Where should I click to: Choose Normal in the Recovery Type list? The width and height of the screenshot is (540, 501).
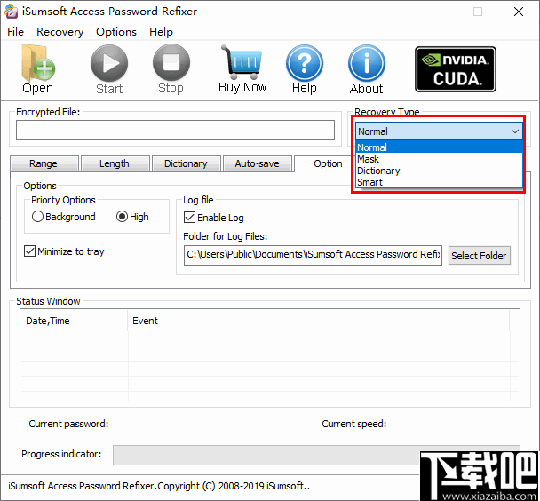click(439, 147)
